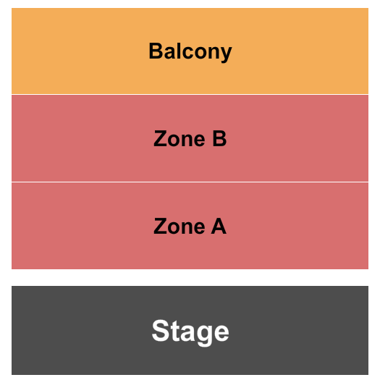Select the orange colored seating block
The image size is (380, 380).
pyautogui.click(x=190, y=51)
